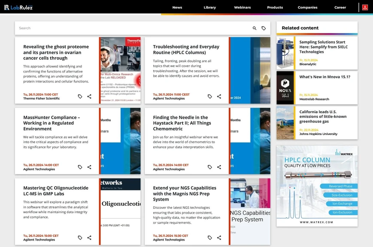
Task: Click 'Bioanalytic' source name
Action: tap(308, 64)
